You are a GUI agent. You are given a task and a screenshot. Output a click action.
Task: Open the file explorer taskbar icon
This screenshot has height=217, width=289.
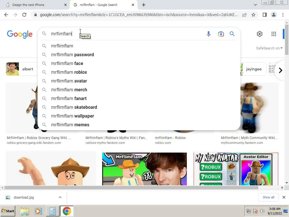25,211
